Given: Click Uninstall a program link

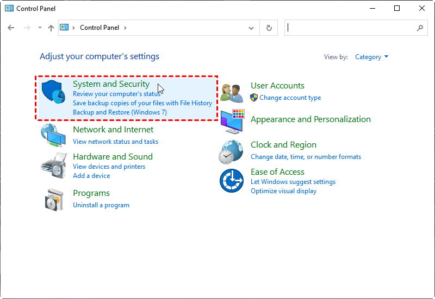Looking at the screenshot, I should click(101, 205).
